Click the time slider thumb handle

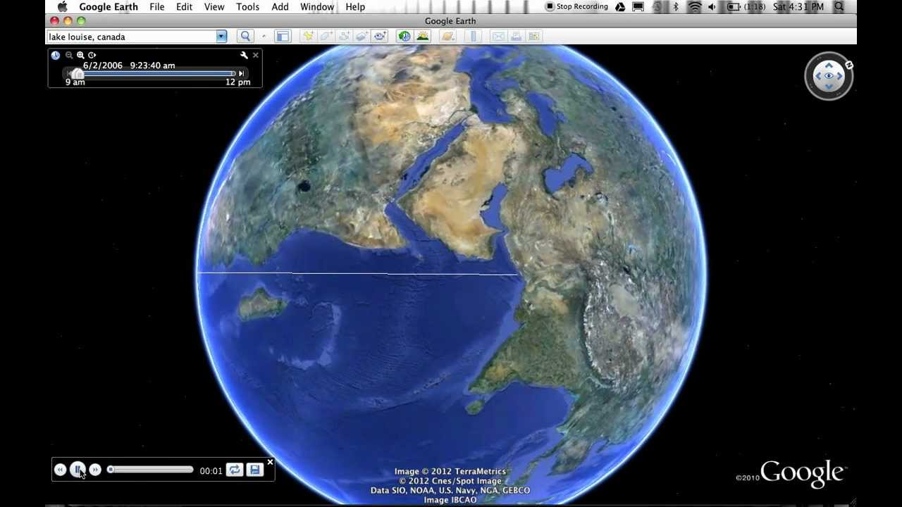point(77,73)
